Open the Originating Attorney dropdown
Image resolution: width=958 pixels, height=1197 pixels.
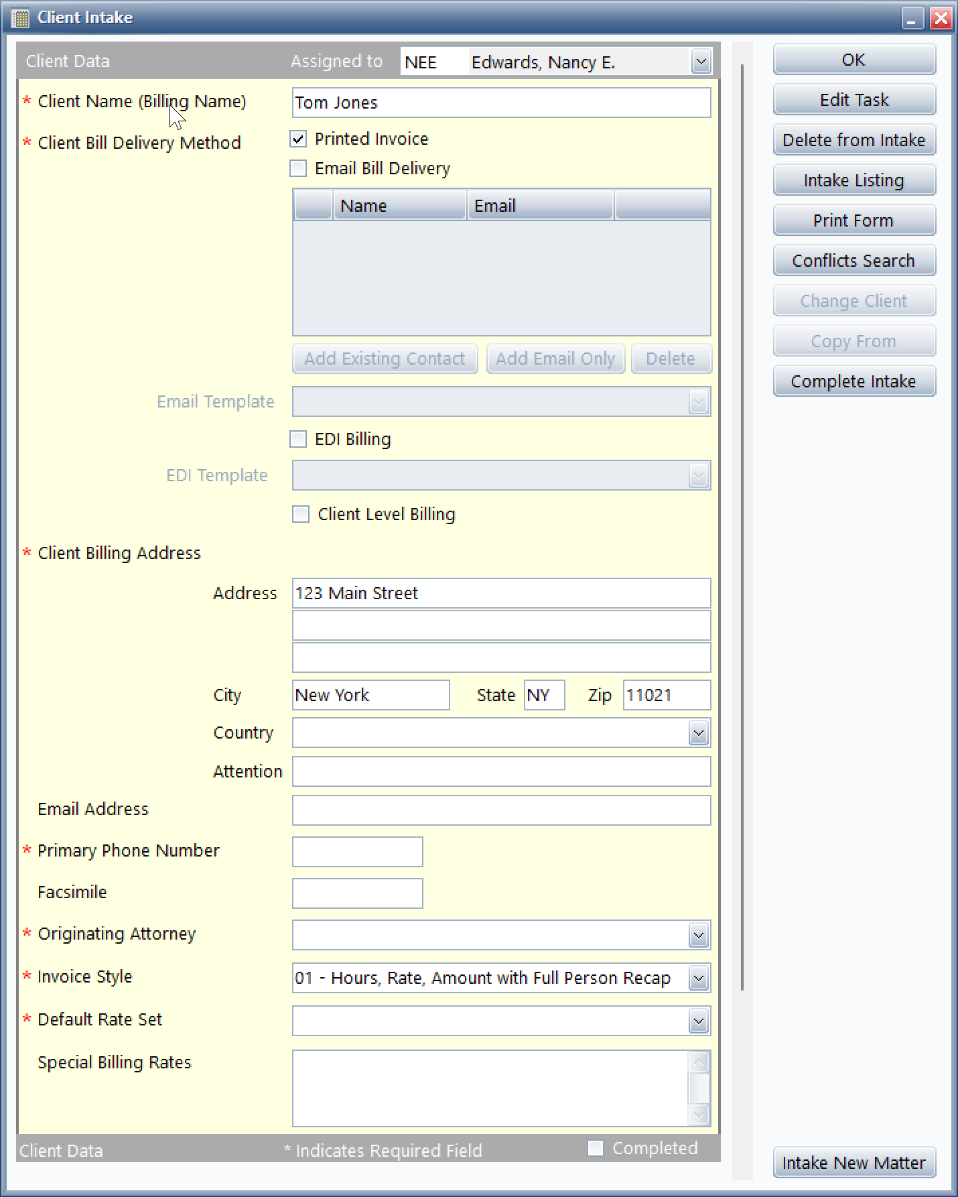[x=699, y=935]
